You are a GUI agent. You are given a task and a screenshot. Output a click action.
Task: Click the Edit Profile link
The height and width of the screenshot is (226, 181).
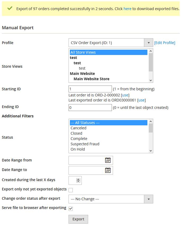[x=165, y=43]
